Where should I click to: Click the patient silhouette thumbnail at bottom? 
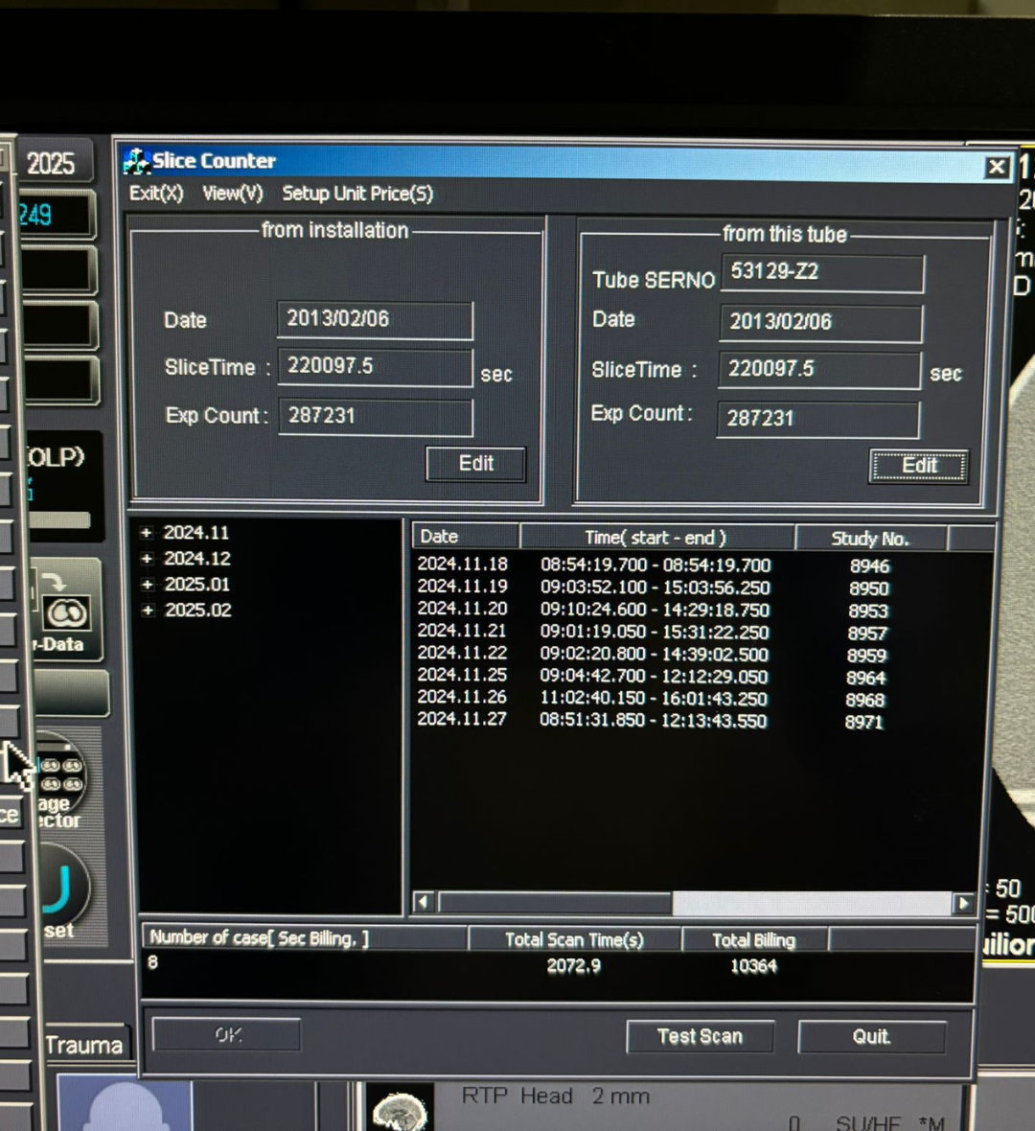[125, 1103]
